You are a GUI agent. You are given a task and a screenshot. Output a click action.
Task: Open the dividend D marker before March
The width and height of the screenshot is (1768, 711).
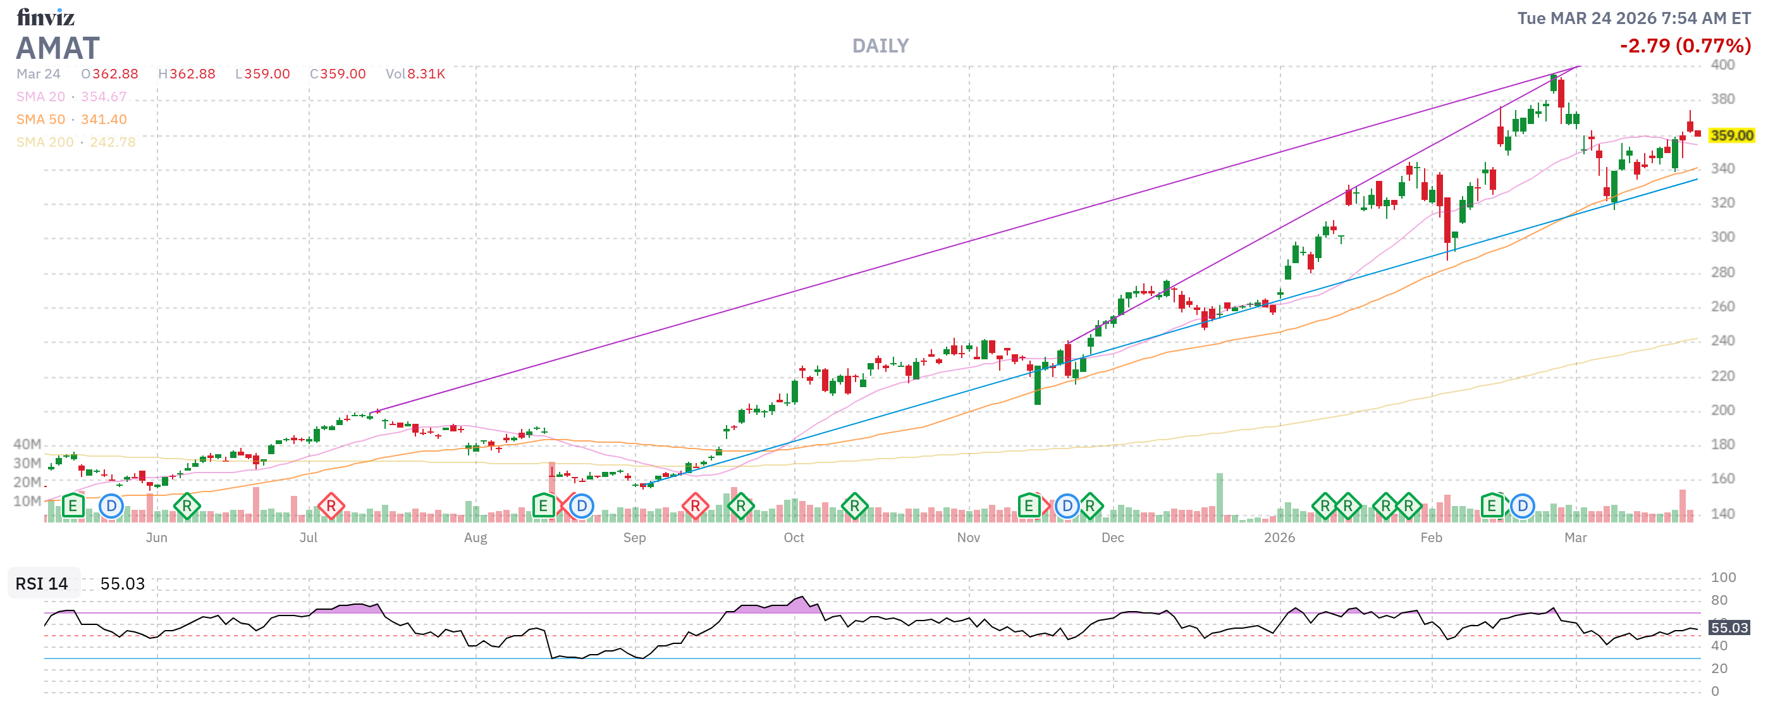1522,507
